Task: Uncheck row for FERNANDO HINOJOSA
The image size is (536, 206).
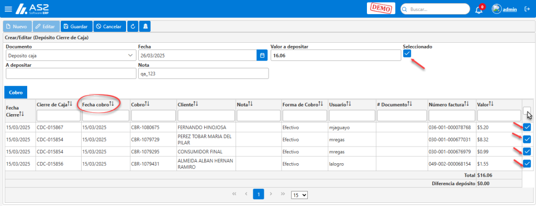Action: point(527,127)
